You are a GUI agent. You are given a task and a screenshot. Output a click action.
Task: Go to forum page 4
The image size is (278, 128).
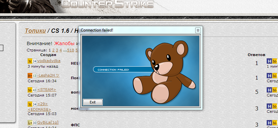pos(61,50)
